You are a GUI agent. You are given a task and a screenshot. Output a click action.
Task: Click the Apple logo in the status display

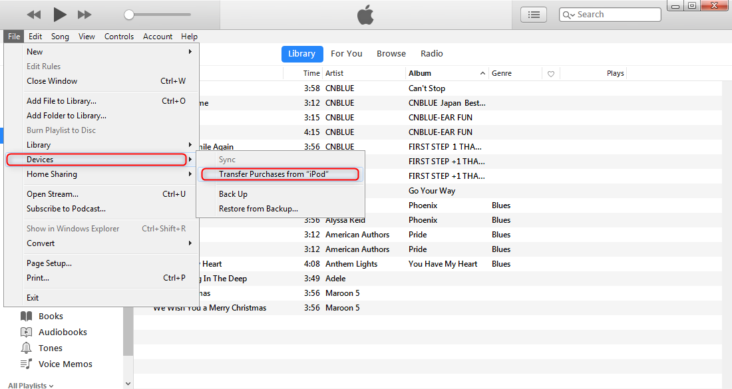(x=365, y=15)
